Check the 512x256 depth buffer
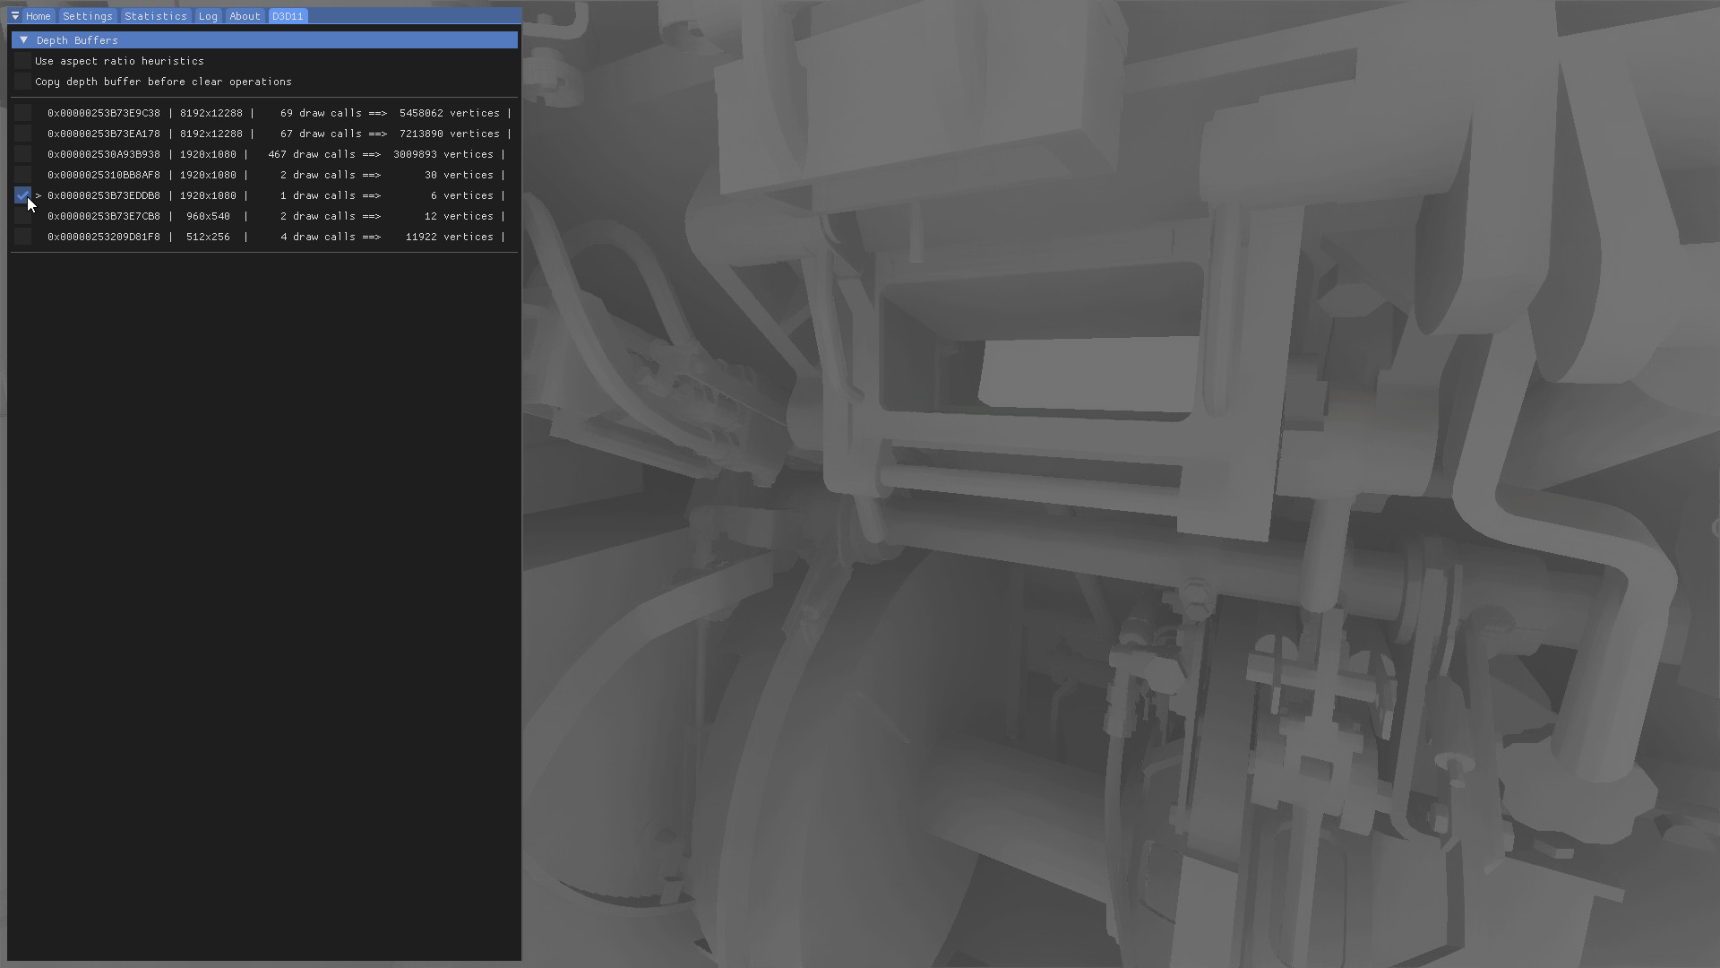Image resolution: width=1720 pixels, height=968 pixels. [x=22, y=237]
